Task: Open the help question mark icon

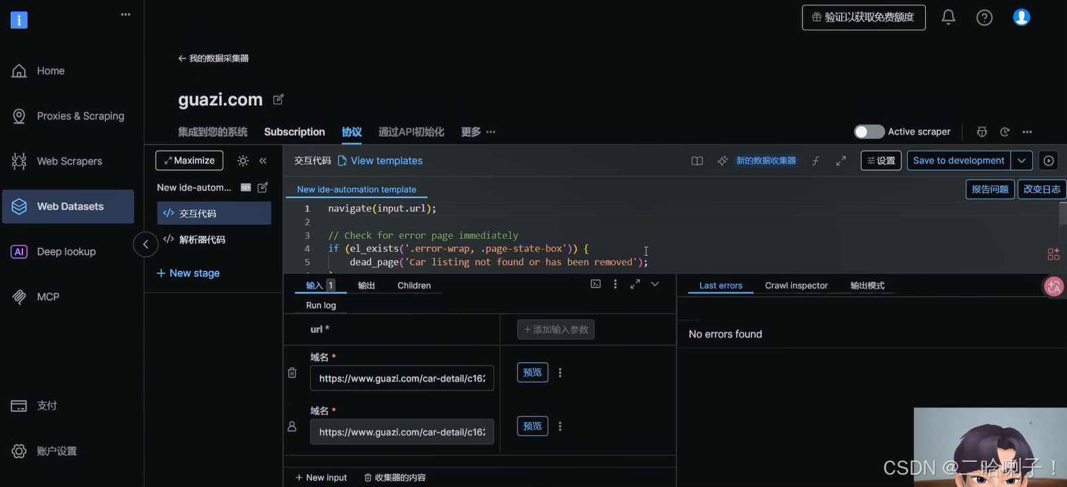Action: click(984, 18)
